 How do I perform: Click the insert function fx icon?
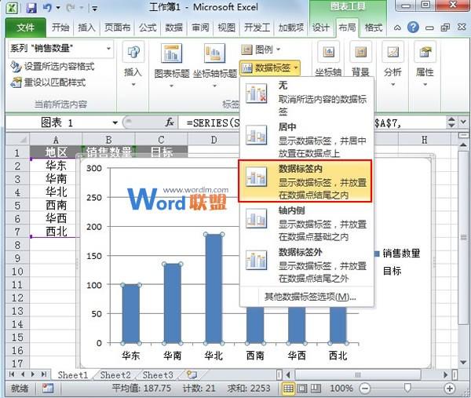(170, 123)
